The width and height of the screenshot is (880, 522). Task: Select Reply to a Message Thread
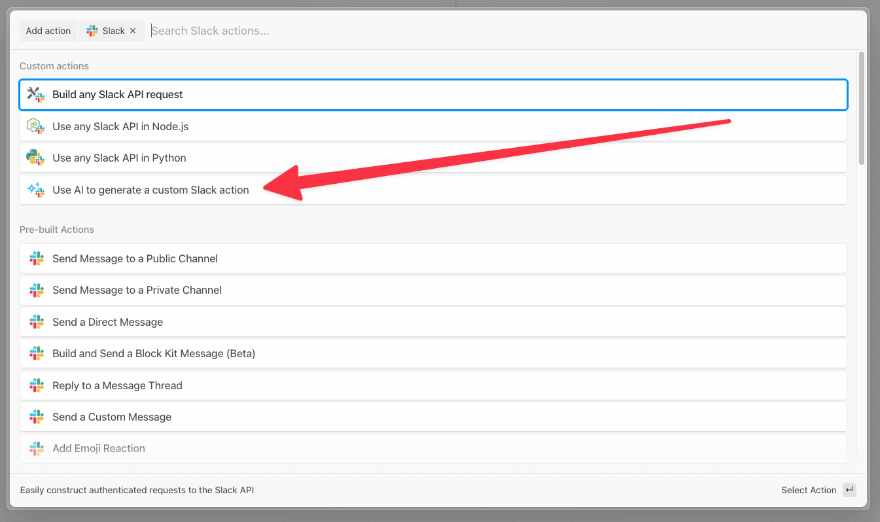(x=433, y=385)
